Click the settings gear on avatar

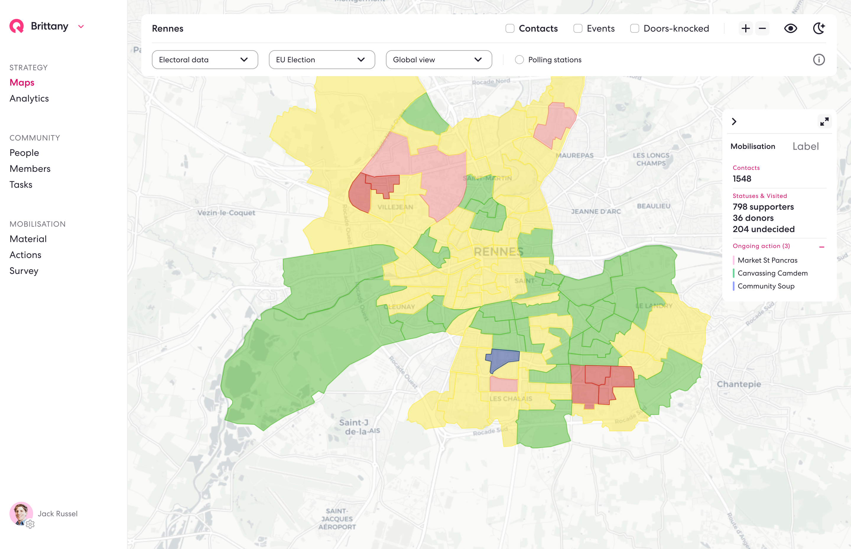pyautogui.click(x=30, y=524)
